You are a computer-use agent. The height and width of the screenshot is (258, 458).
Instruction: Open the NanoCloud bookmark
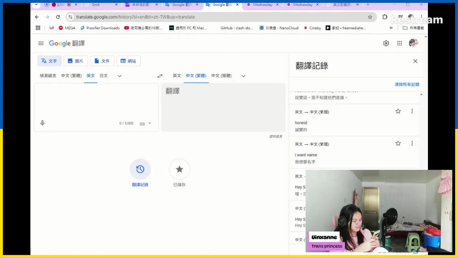tap(279, 28)
